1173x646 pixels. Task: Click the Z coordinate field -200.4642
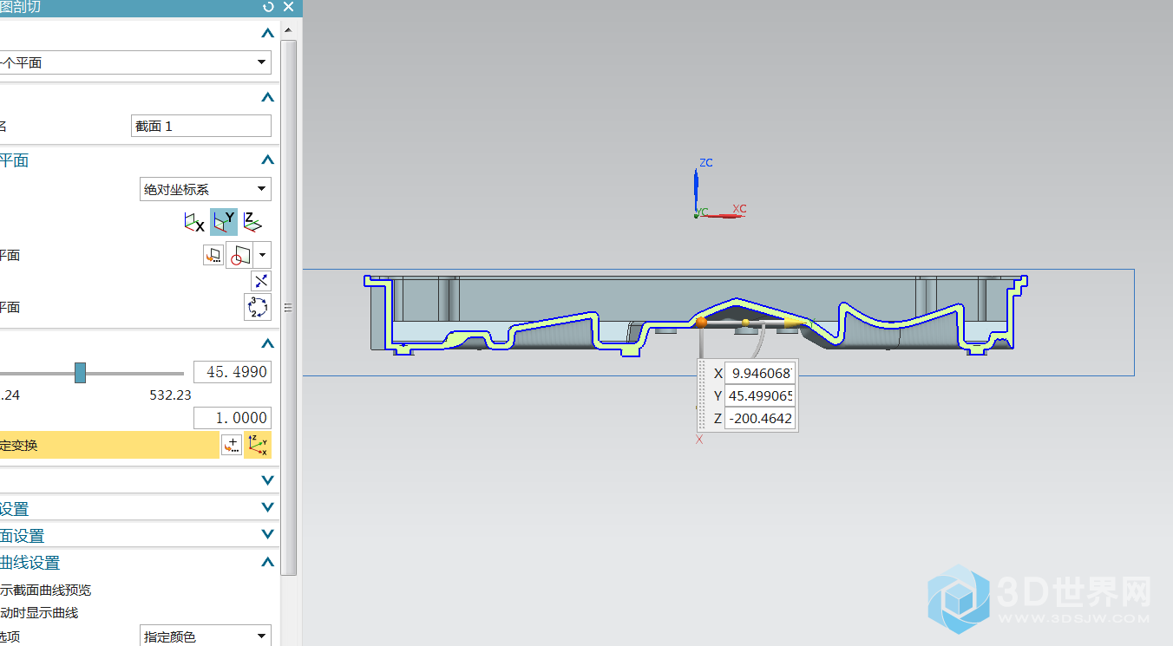(759, 419)
